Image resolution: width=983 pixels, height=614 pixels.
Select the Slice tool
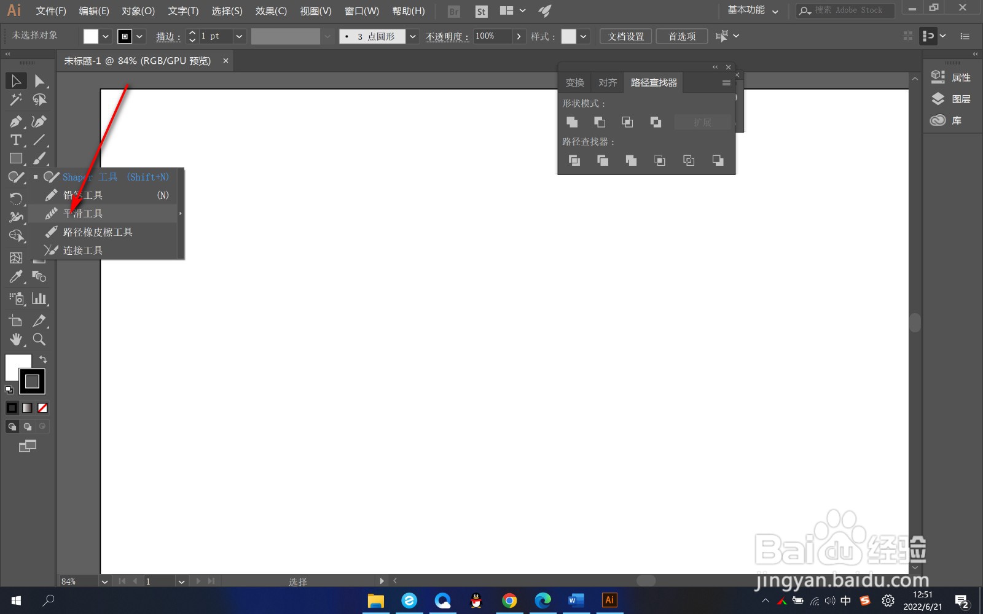(39, 321)
